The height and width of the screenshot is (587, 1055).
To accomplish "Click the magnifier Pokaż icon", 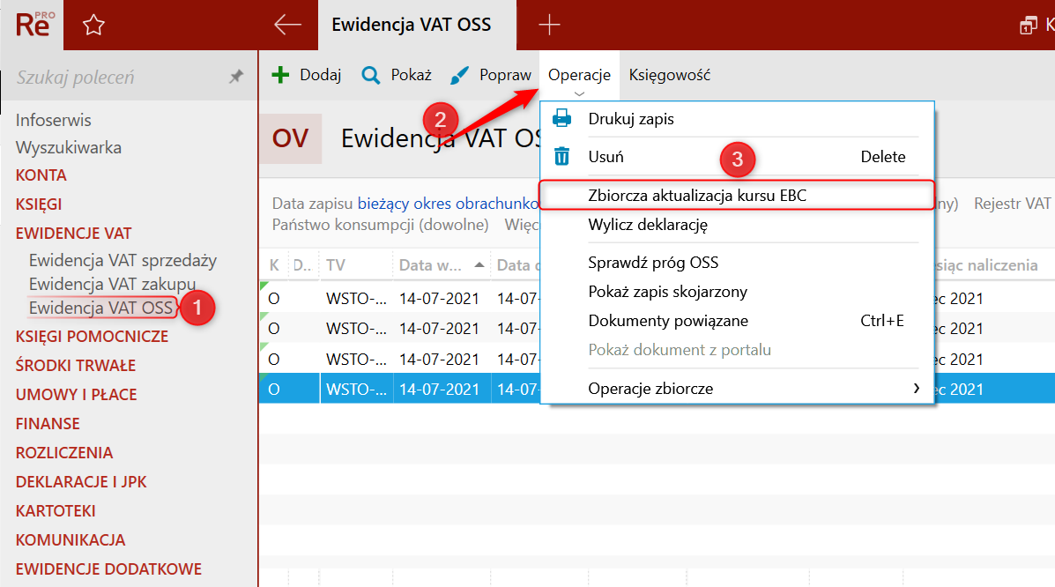I will pyautogui.click(x=371, y=75).
